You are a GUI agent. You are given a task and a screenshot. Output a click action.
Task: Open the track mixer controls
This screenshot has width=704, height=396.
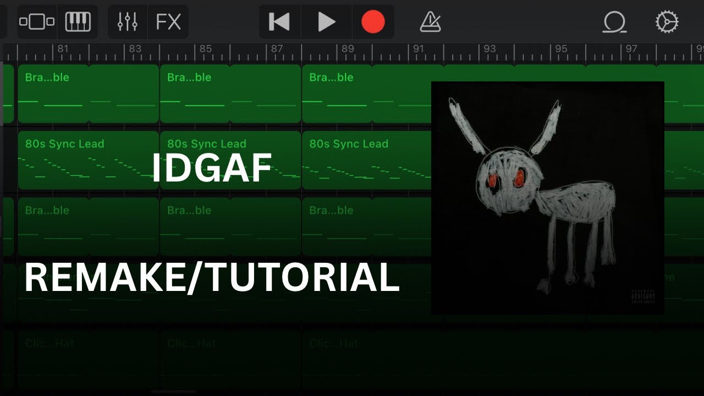point(128,22)
